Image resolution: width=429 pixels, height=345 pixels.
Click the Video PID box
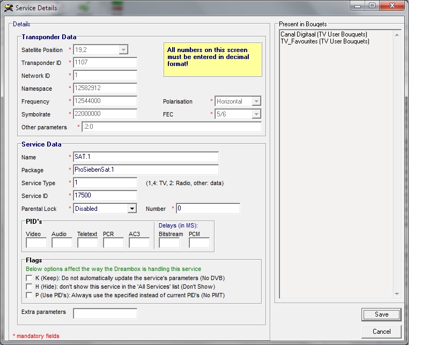pos(36,243)
